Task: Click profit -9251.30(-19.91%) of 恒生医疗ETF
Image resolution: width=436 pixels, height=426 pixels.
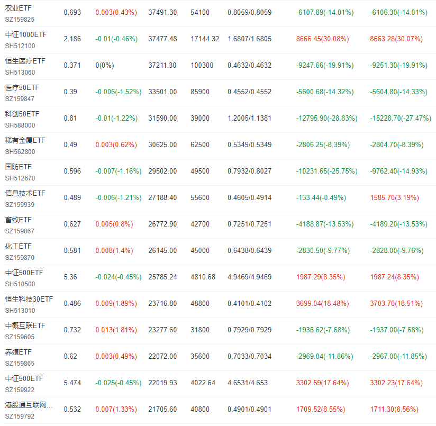Action: [398, 65]
